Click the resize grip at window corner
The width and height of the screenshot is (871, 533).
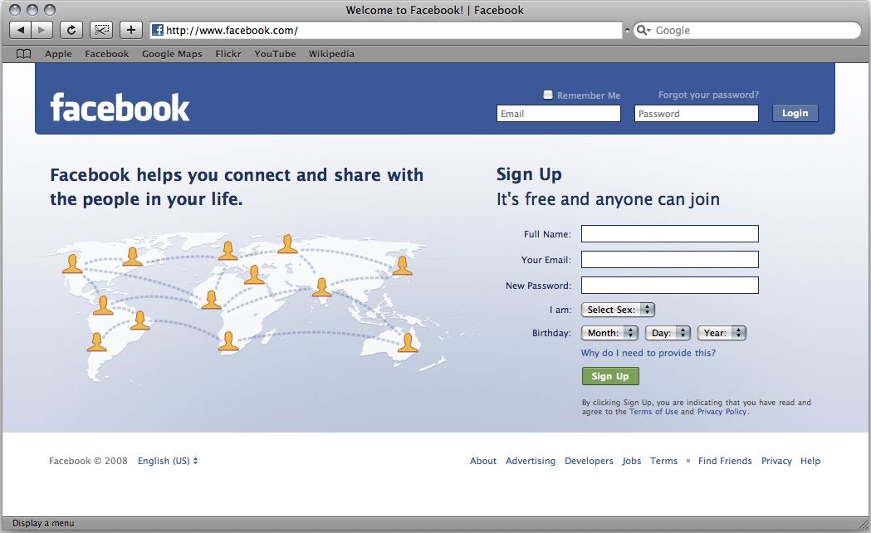point(864,524)
